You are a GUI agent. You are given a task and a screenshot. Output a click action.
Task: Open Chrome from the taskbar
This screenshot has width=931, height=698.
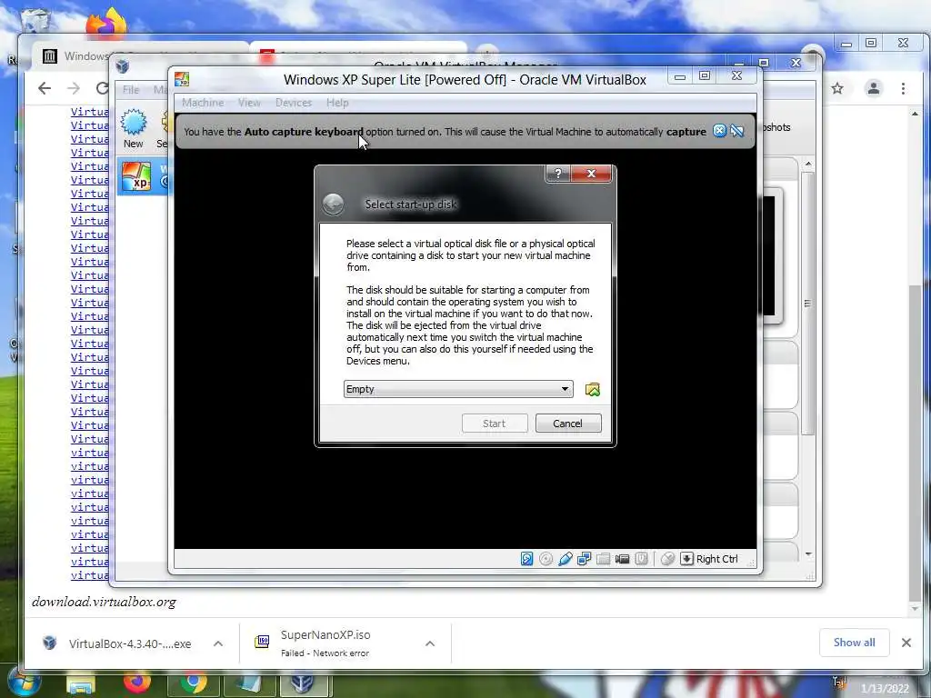[x=193, y=683]
